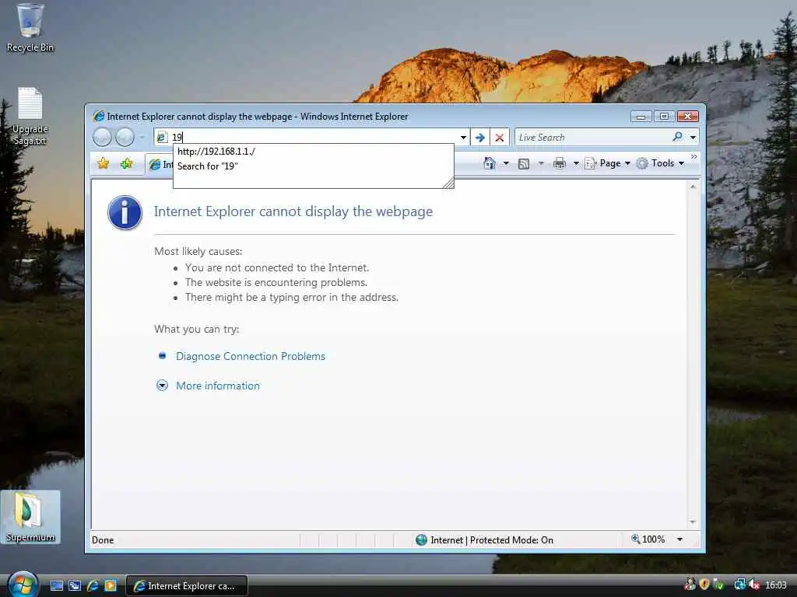Click the Home toolbar icon

tap(490, 163)
